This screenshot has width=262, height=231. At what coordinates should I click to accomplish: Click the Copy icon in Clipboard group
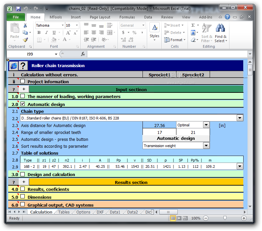25,32
